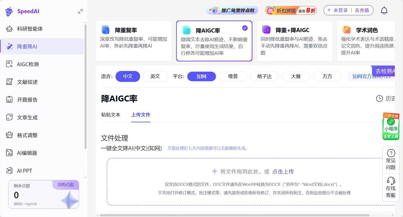This screenshot has height=217, width=403.
Task: Click the history clock icon
Action: point(379,98)
